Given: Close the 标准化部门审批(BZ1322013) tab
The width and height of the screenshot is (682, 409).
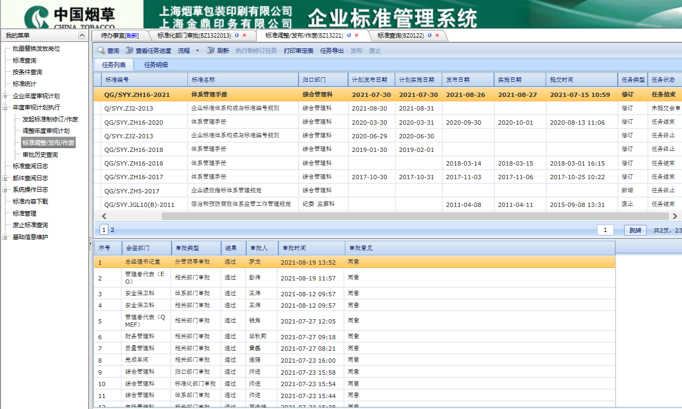Looking at the screenshot, I should [x=245, y=35].
